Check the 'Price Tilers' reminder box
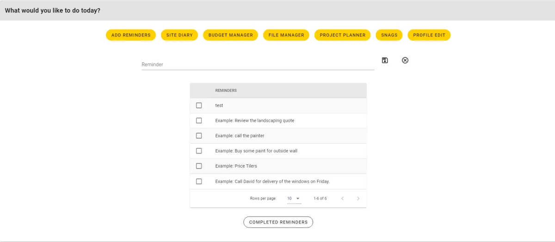Image resolution: width=555 pixels, height=242 pixels. coord(199,166)
